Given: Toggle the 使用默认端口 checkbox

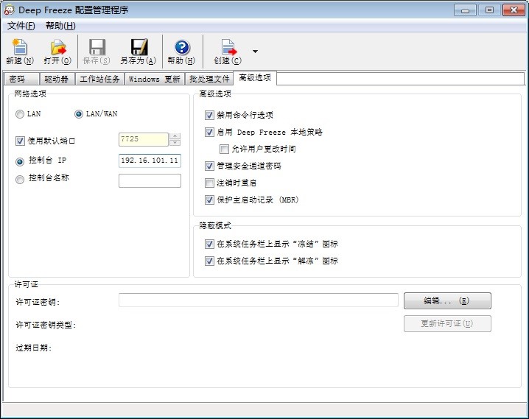Looking at the screenshot, I should 20,141.
